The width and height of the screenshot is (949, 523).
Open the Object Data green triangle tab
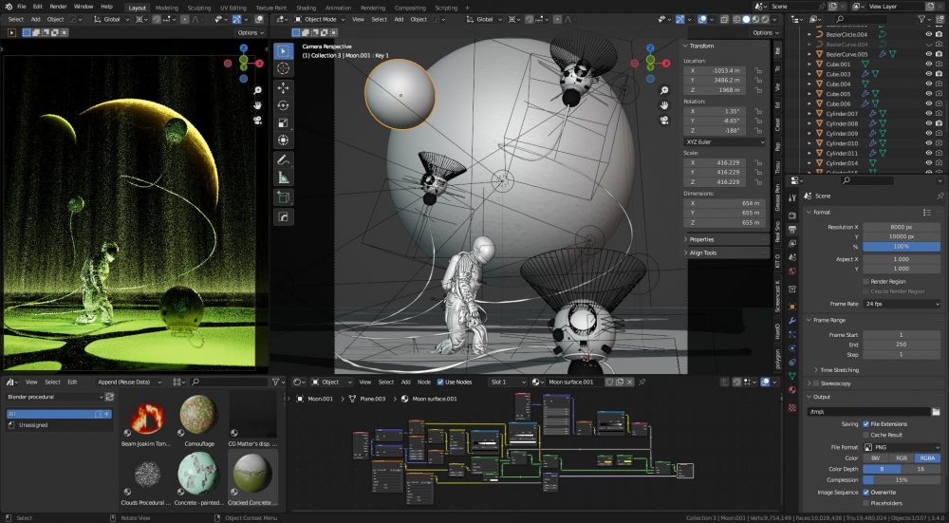coord(792,376)
